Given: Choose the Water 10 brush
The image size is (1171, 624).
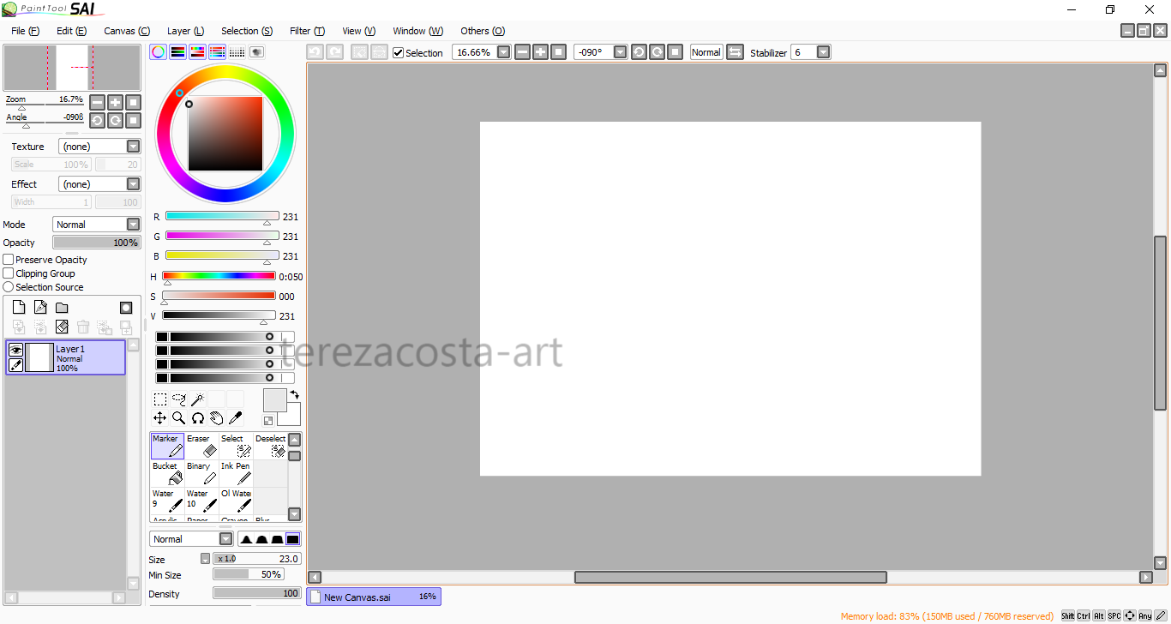Looking at the screenshot, I should (x=201, y=501).
